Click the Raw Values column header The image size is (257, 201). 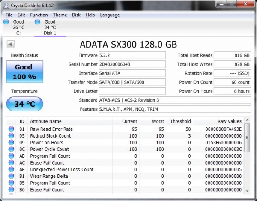218,121
